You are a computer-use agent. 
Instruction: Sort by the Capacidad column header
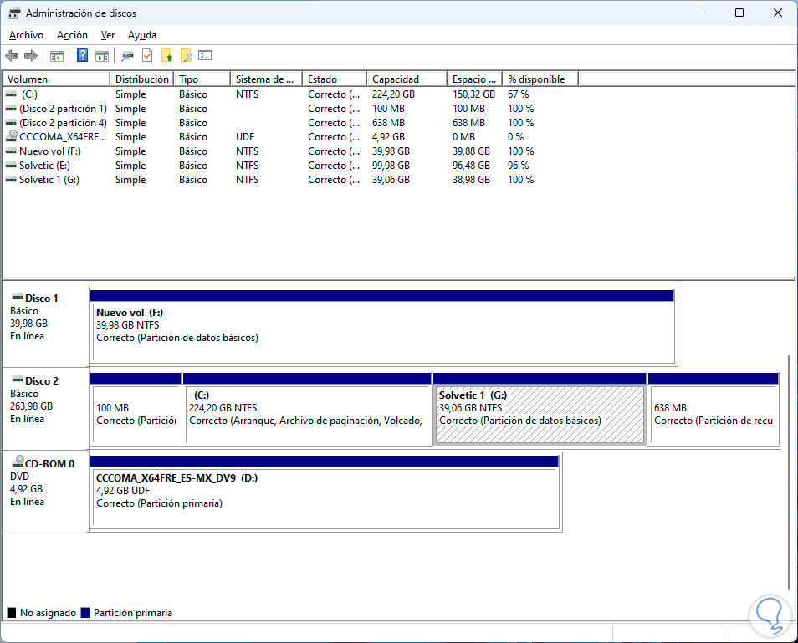407,79
